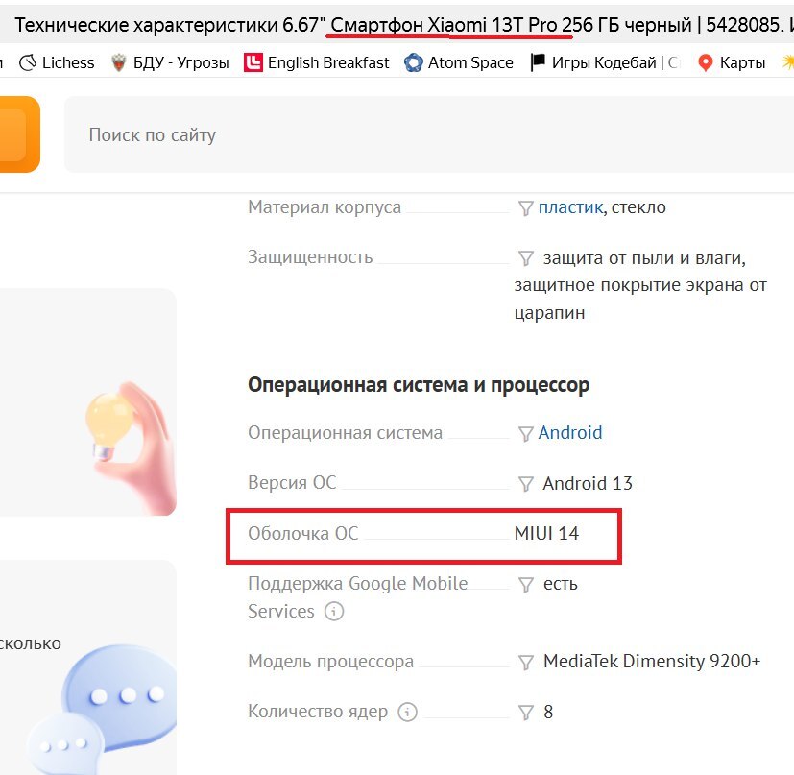
Task: Follow the Android operating system link
Action: (x=570, y=432)
